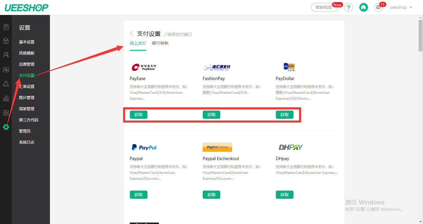The width and height of the screenshot is (423, 224).
Task: Click the PayEase title text
Action: click(137, 79)
